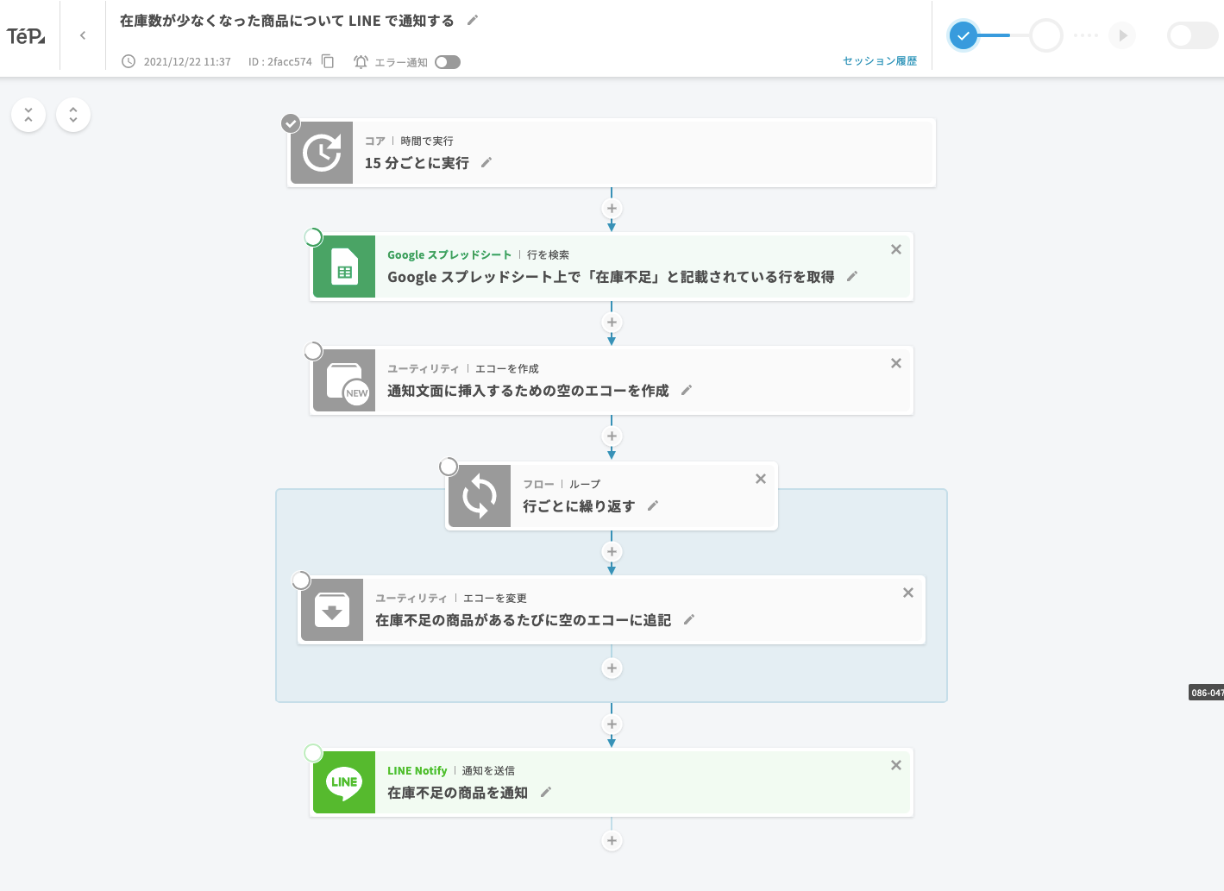Click the LINE Notify step icon

(x=343, y=781)
